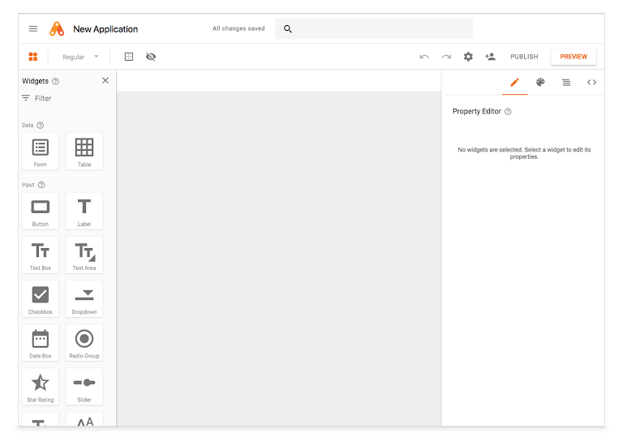This screenshot has width=623, height=441.
Task: Toggle the hidden visibility eye icon
Action: pos(151,57)
